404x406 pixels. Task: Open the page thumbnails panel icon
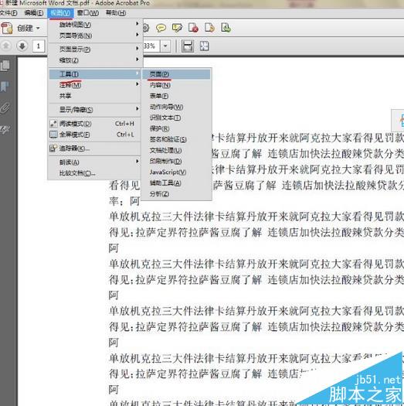point(5,66)
